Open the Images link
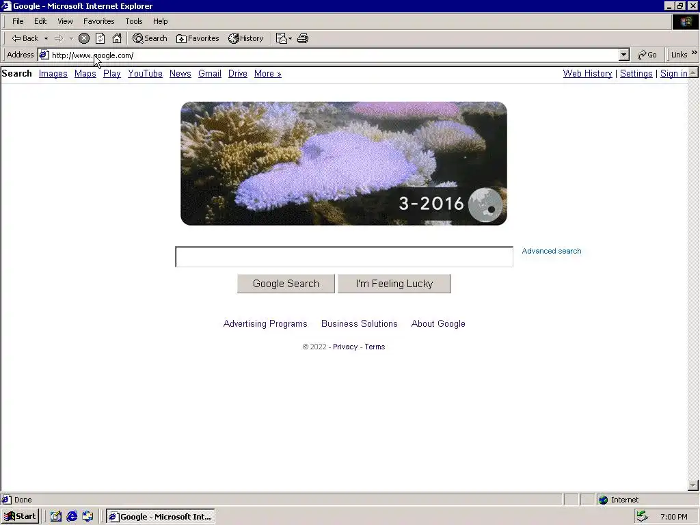This screenshot has height=525, width=700. tap(53, 74)
